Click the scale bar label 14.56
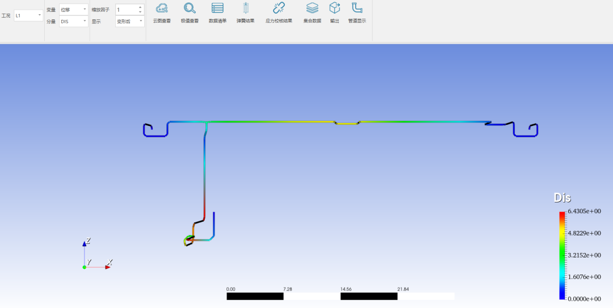This screenshot has width=613, height=308. click(x=346, y=289)
